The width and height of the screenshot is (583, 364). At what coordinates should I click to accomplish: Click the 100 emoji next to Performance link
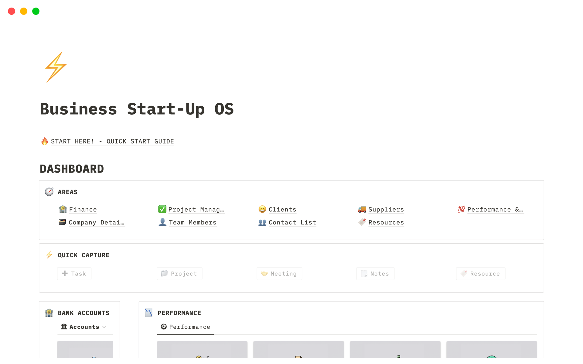pyautogui.click(x=461, y=209)
